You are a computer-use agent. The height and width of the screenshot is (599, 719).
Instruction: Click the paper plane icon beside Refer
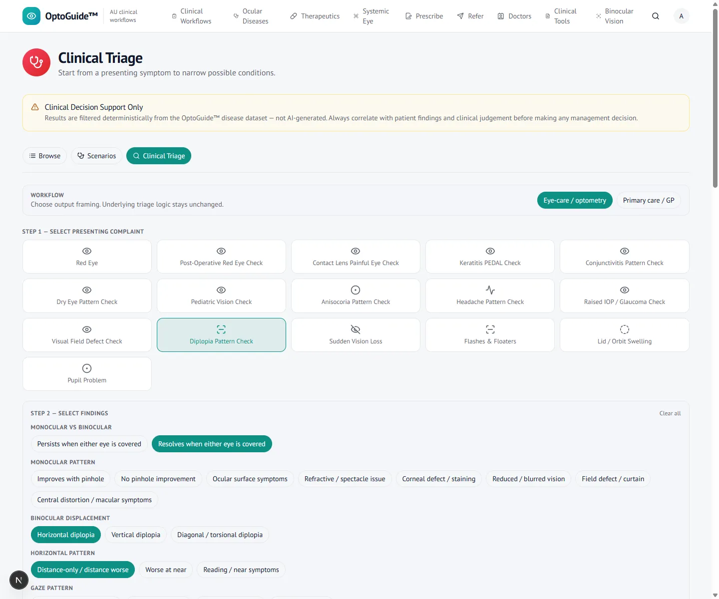[460, 16]
